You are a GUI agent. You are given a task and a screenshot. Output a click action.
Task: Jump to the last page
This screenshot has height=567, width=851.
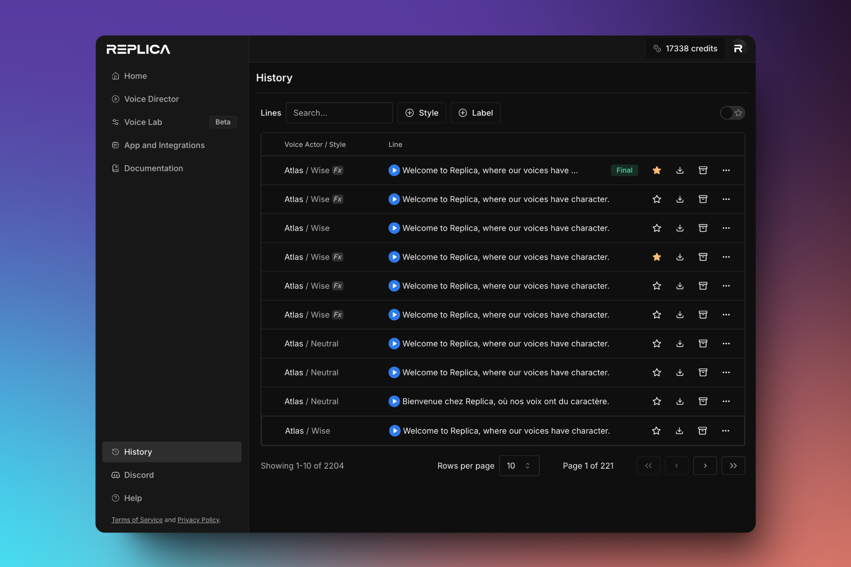(733, 466)
